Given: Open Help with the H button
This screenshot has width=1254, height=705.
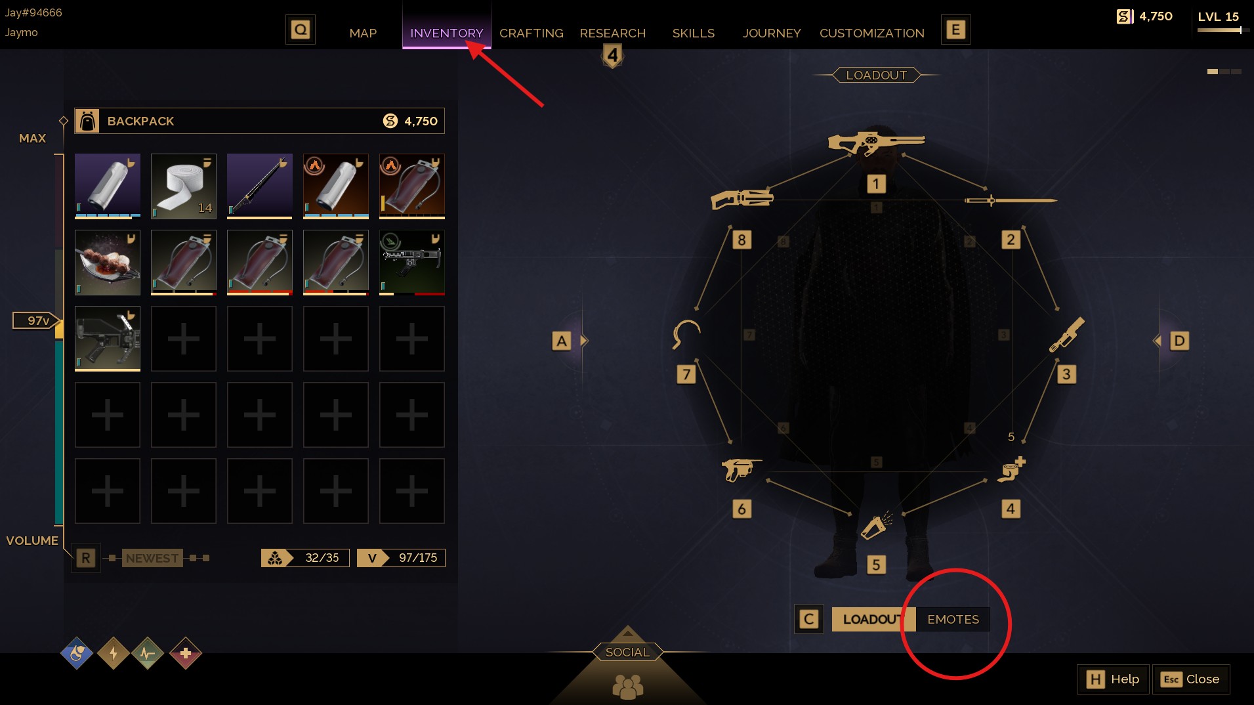Looking at the screenshot, I should (x=1113, y=679).
